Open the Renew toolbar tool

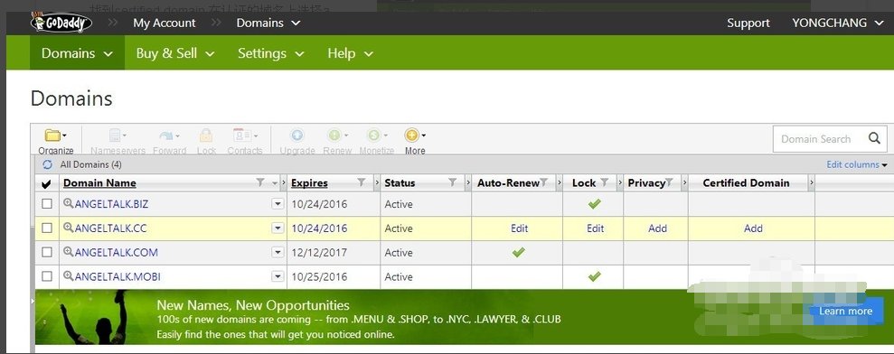(337, 142)
